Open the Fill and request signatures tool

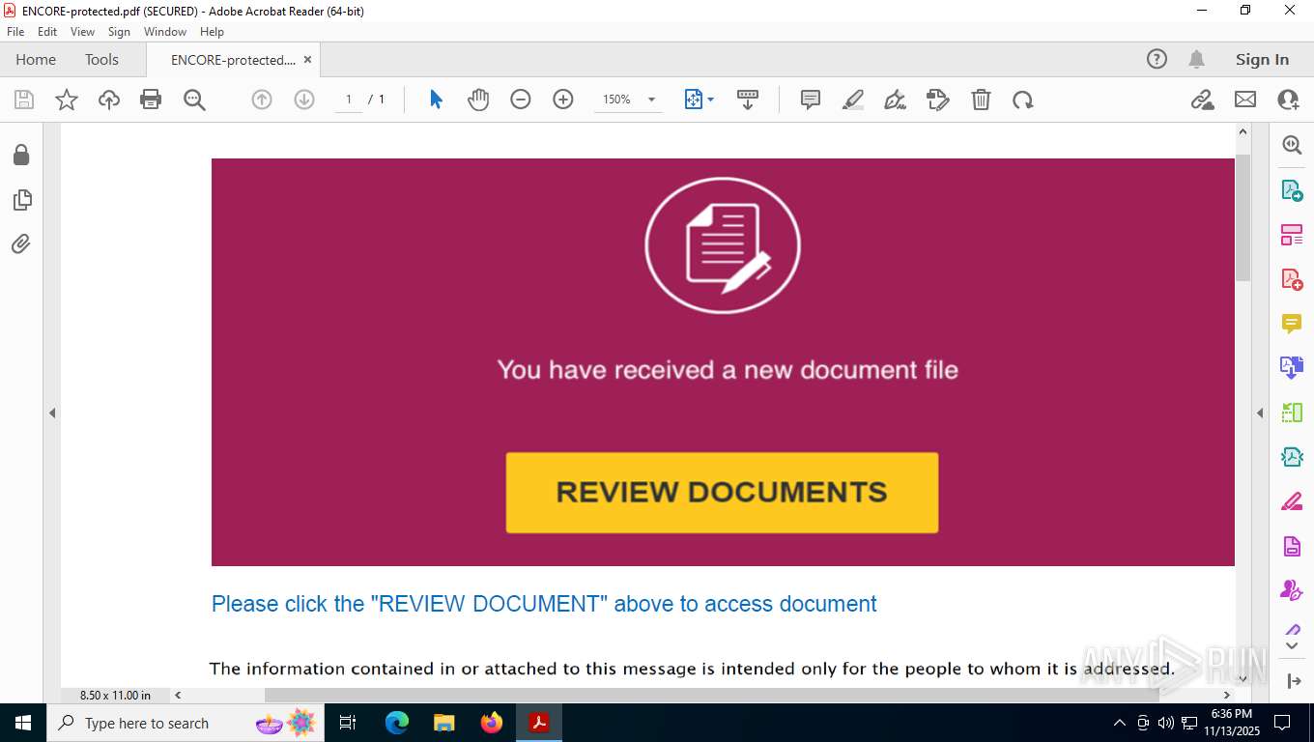(938, 100)
